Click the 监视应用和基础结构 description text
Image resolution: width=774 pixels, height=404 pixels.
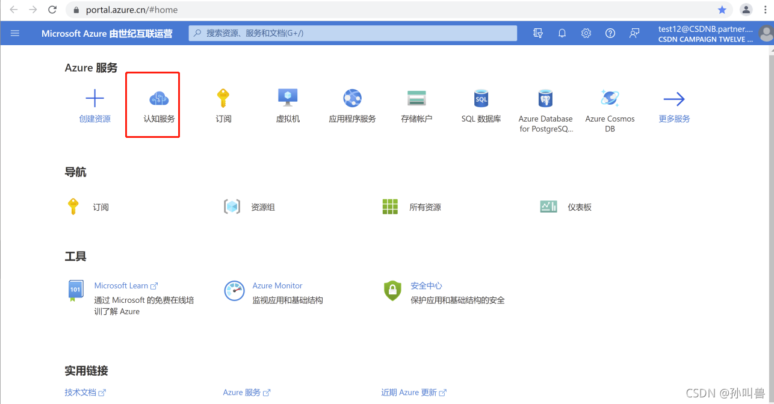[288, 300]
